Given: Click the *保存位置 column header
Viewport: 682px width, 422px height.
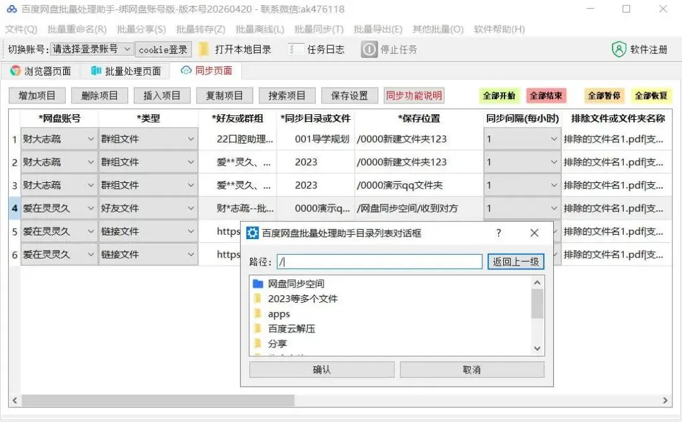Looking at the screenshot, I should point(419,118).
